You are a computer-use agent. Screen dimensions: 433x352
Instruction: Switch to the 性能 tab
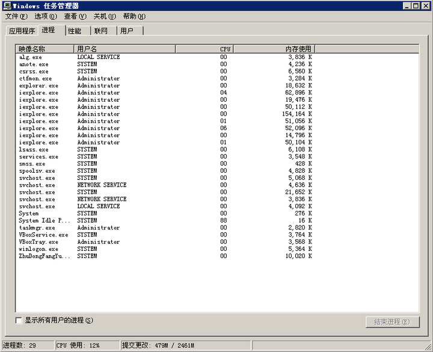point(78,31)
